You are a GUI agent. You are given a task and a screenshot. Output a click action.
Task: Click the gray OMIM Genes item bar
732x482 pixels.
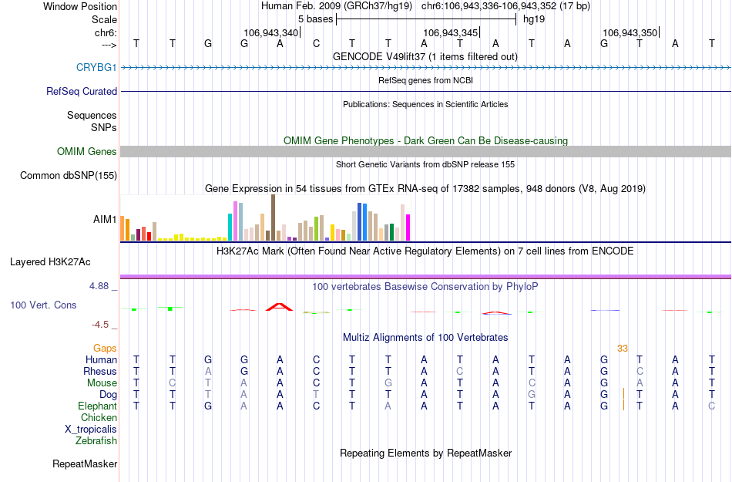(x=426, y=151)
